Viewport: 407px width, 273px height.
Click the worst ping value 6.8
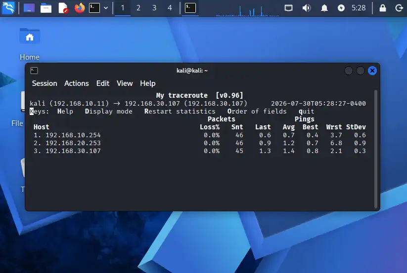[336, 143]
